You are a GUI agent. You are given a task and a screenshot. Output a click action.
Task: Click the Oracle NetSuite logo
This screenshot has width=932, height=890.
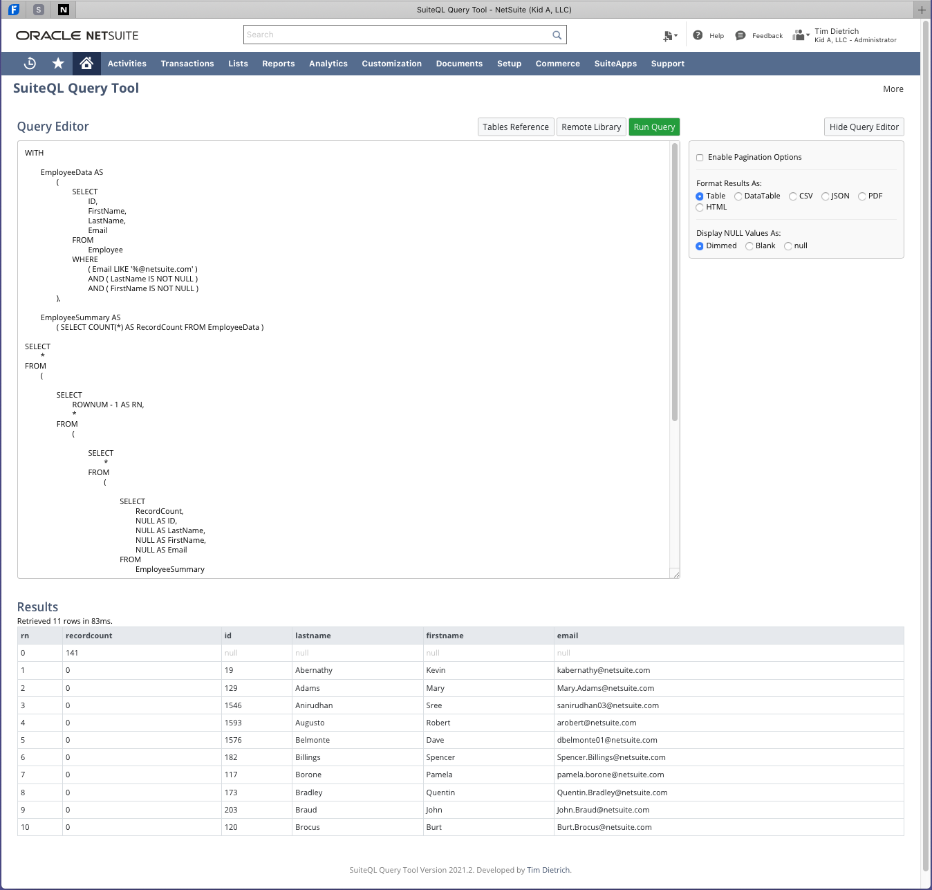(77, 35)
